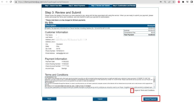Click the zip code 44118
The height and width of the screenshot is (103, 194).
(58, 49)
